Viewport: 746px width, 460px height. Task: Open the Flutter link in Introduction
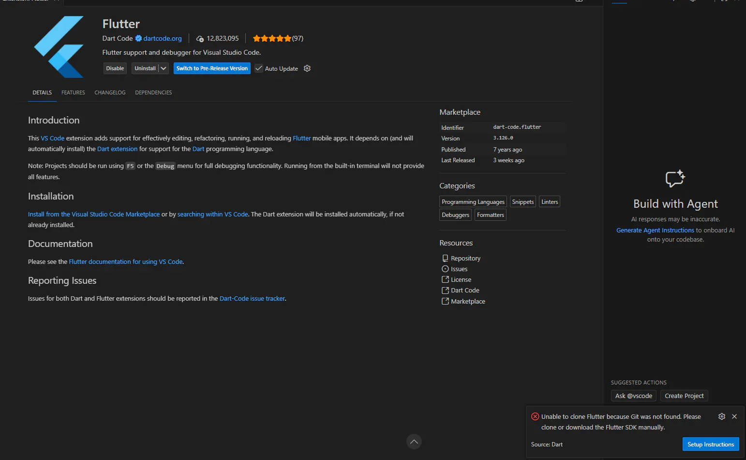coord(302,138)
